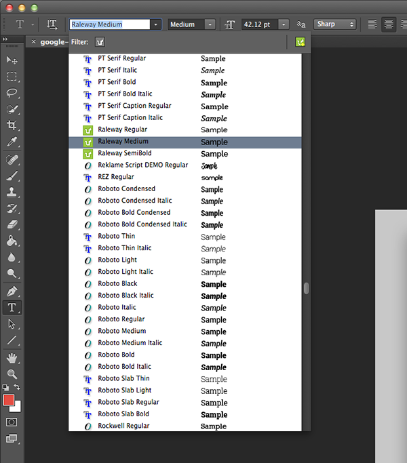Pick Roboto Thin Italic font
The width and height of the screenshot is (407, 463).
(185, 248)
